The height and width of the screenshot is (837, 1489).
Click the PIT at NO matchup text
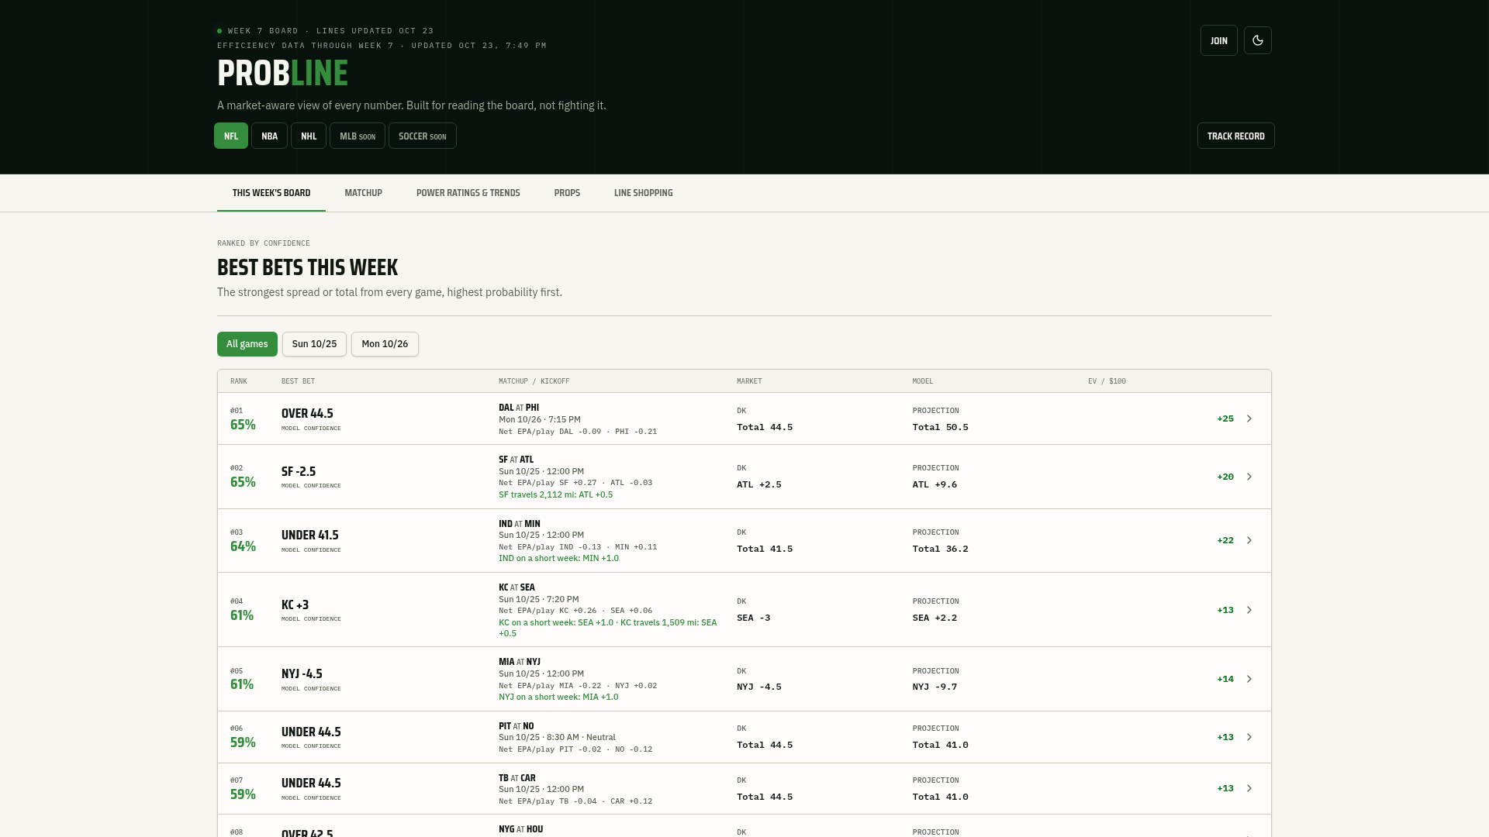click(516, 726)
